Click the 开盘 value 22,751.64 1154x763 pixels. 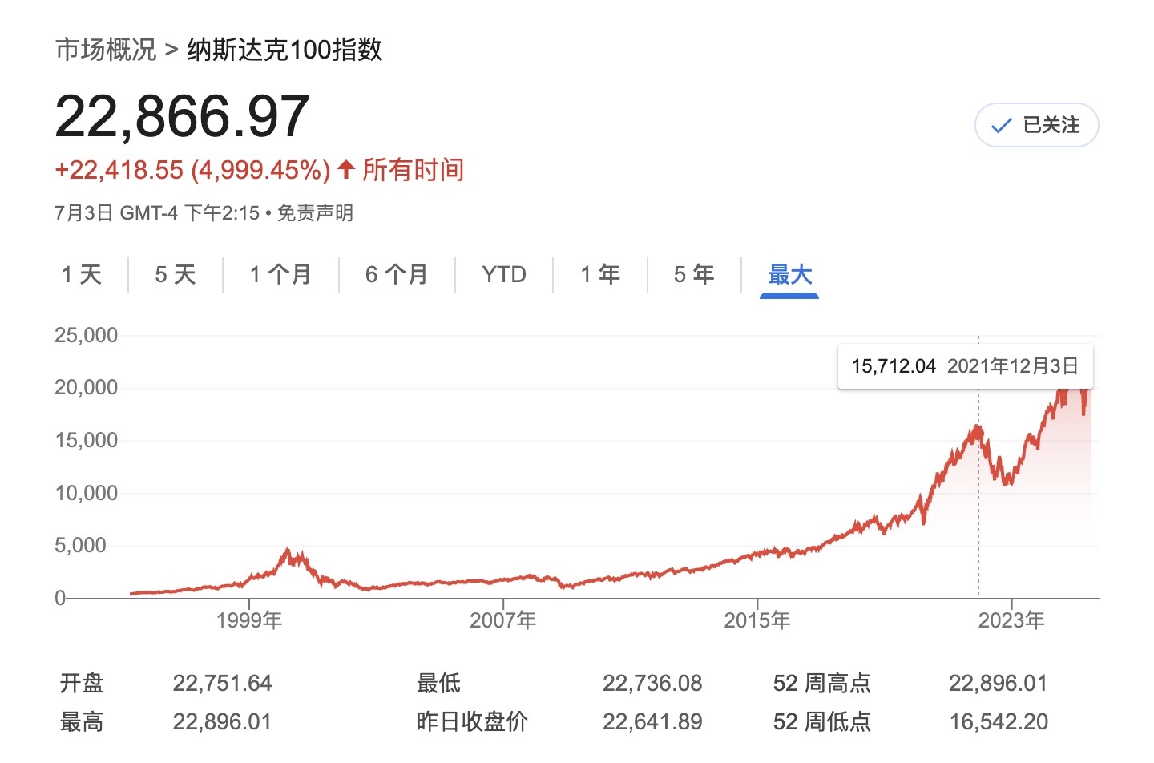(x=222, y=684)
